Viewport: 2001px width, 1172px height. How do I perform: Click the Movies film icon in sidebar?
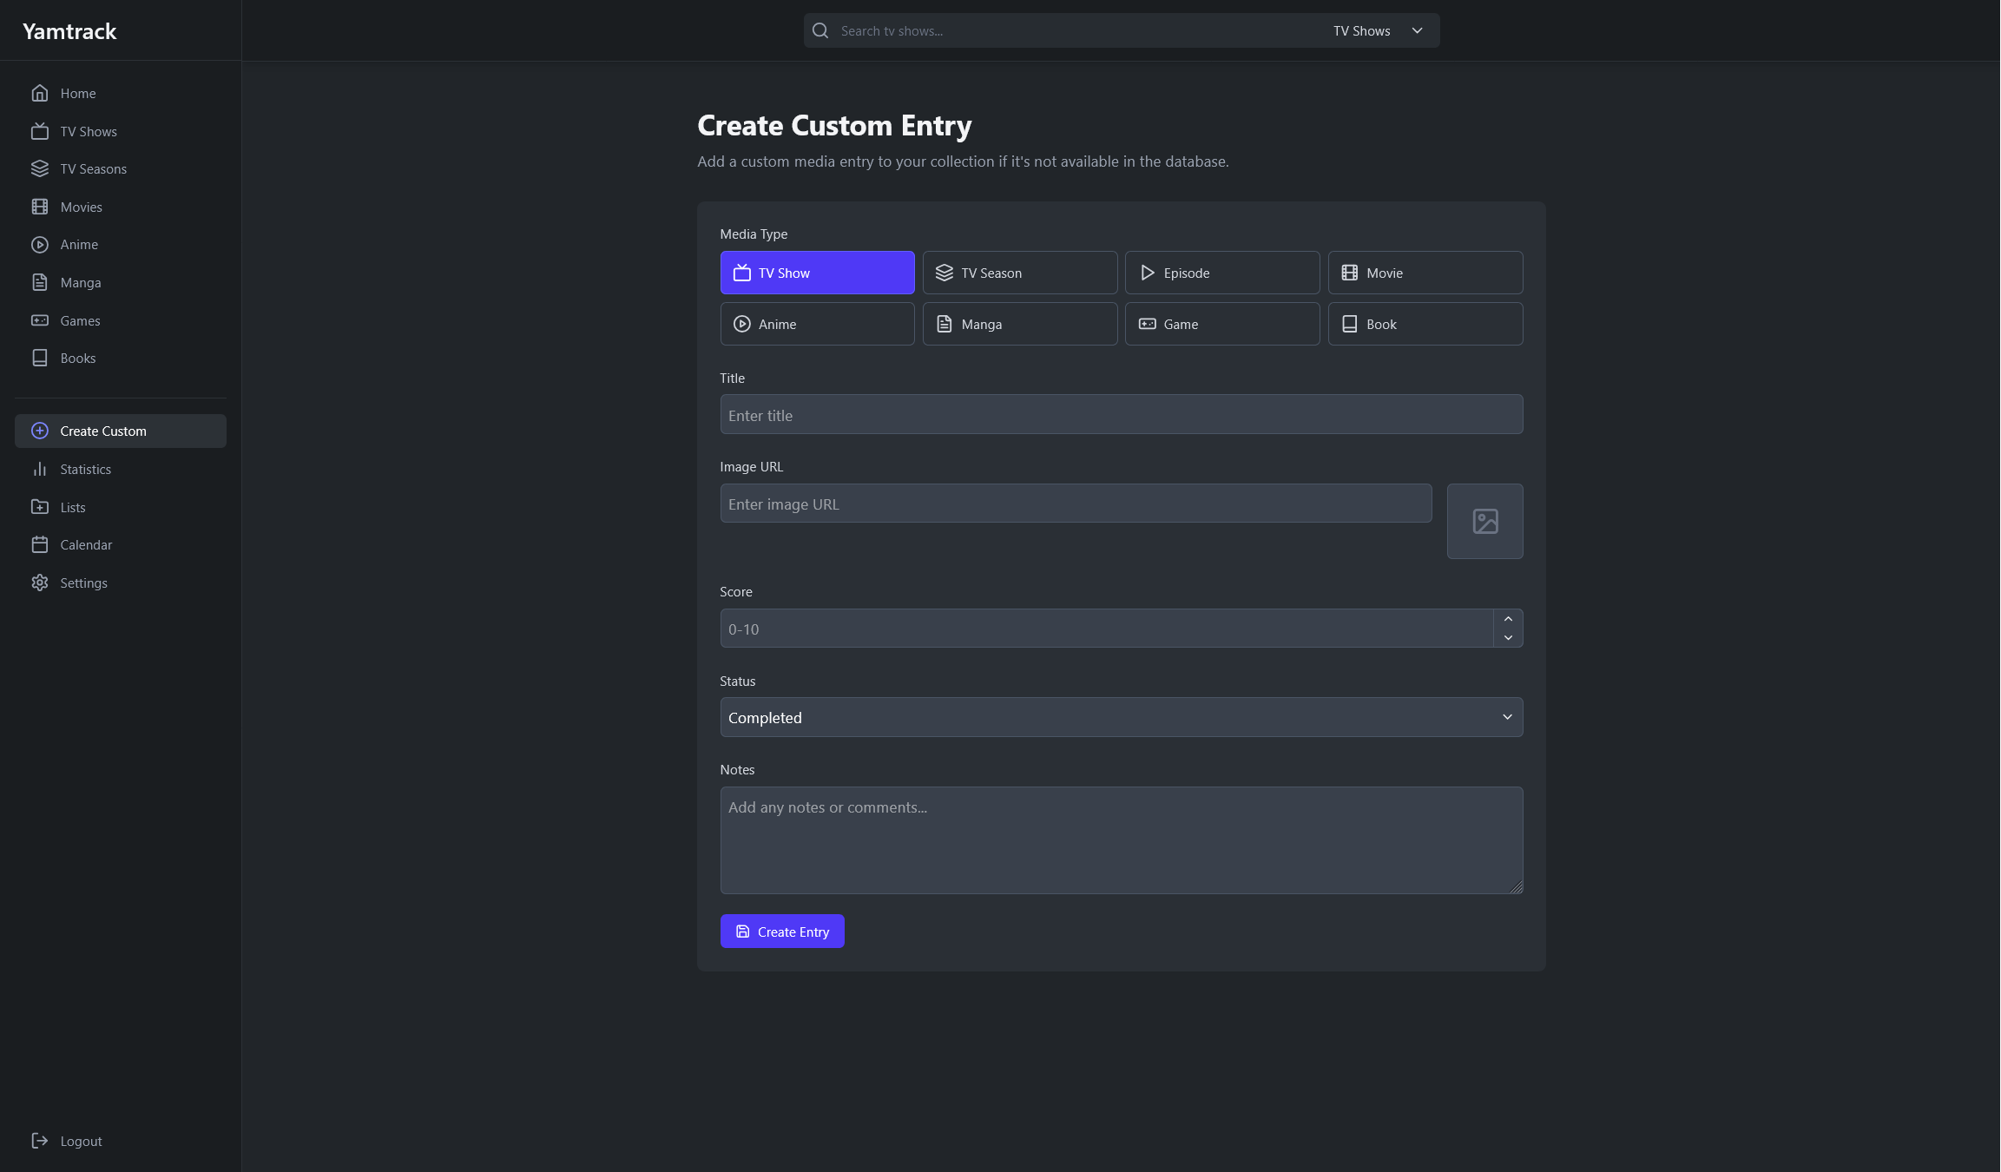(x=40, y=207)
